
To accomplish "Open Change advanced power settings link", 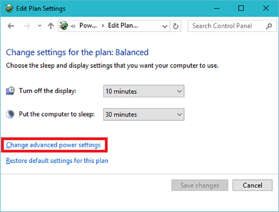I will [x=53, y=145].
